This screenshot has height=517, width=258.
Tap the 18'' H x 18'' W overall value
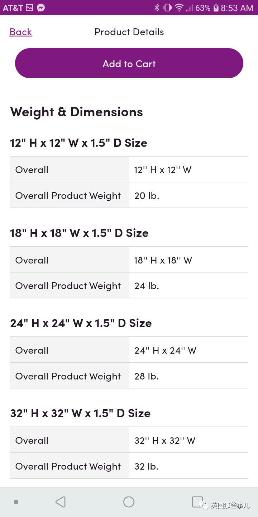pyautogui.click(x=163, y=260)
